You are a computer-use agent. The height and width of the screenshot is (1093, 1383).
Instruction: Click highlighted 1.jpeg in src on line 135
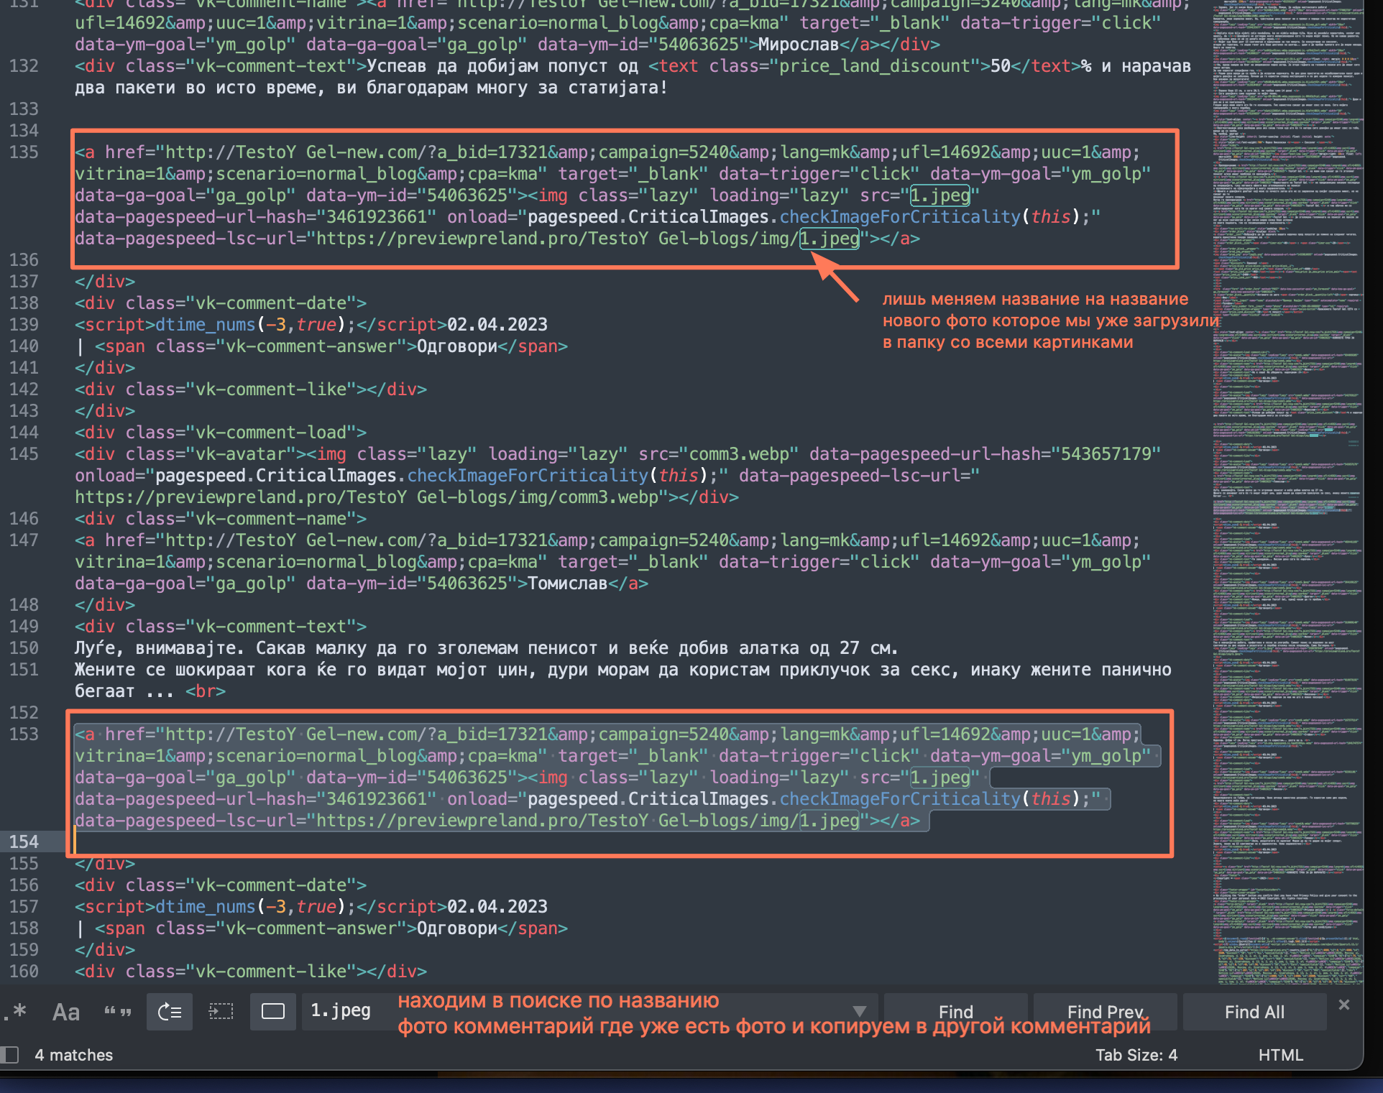[940, 195]
